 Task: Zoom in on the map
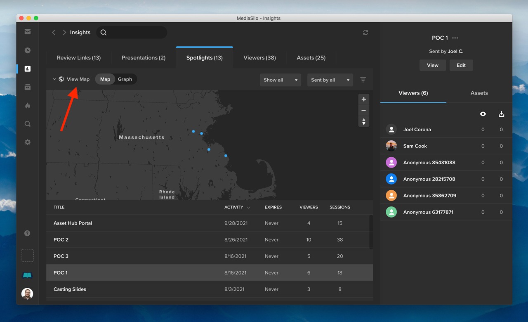(363, 99)
